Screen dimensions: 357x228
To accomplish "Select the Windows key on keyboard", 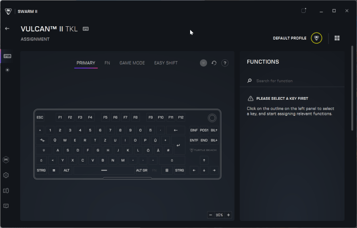I will point(54,170).
